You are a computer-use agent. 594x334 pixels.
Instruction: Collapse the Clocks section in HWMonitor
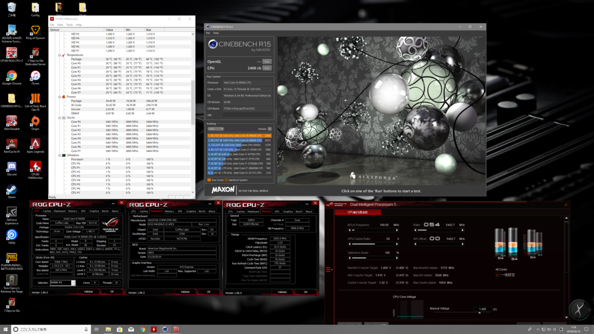[x=60, y=118]
